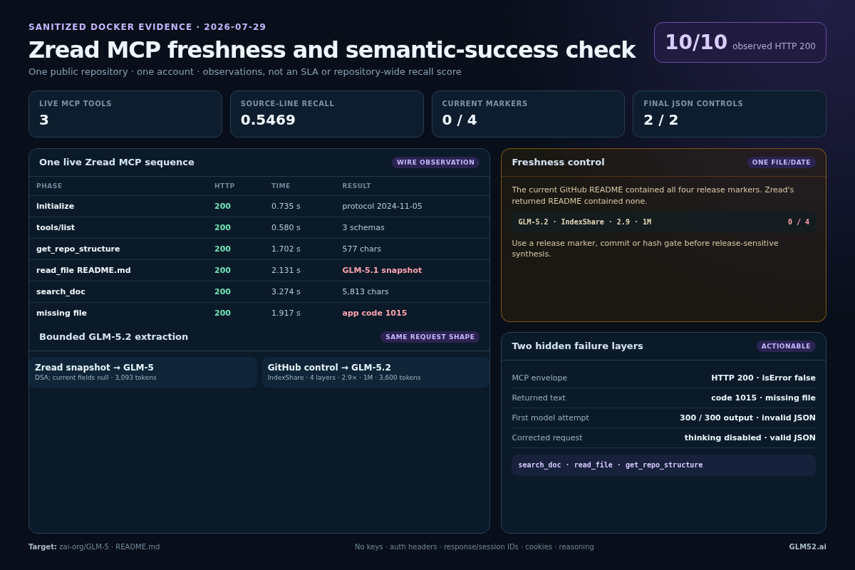Open the CURRENT MARKERS stat card
The width and height of the screenshot is (855, 570).
(x=528, y=114)
